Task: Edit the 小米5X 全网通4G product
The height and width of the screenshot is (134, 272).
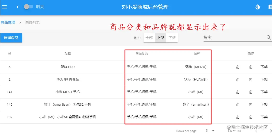Action: click(x=238, y=117)
